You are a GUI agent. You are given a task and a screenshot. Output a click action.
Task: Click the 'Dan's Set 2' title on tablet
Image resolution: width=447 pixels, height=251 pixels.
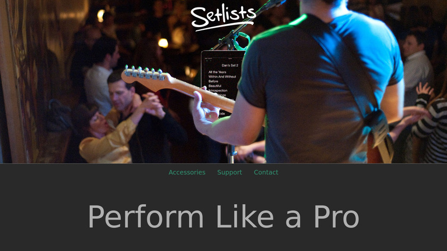[x=230, y=65]
